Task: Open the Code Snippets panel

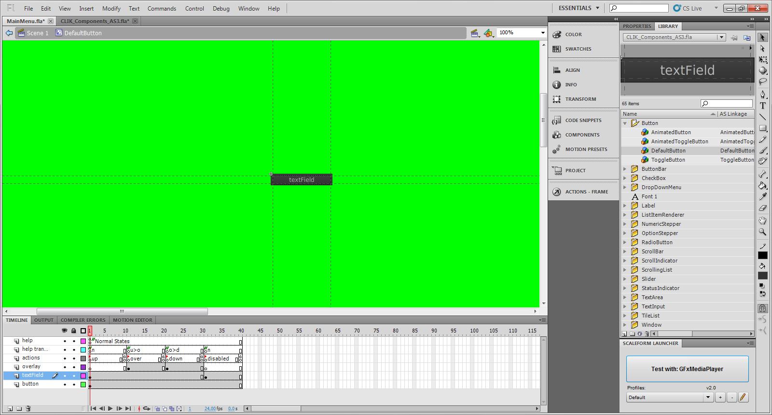Action: coord(583,120)
